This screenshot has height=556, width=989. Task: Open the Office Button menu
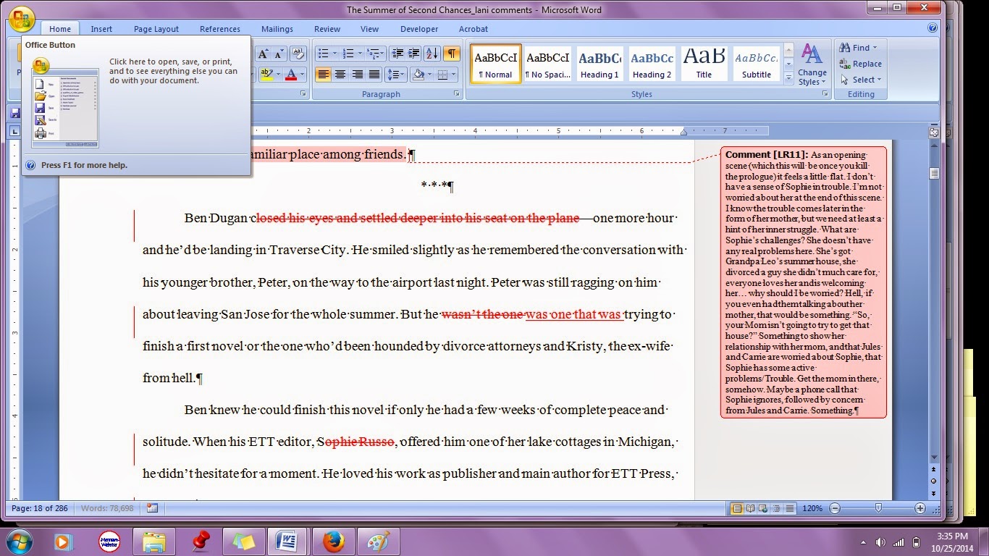pos(22,19)
